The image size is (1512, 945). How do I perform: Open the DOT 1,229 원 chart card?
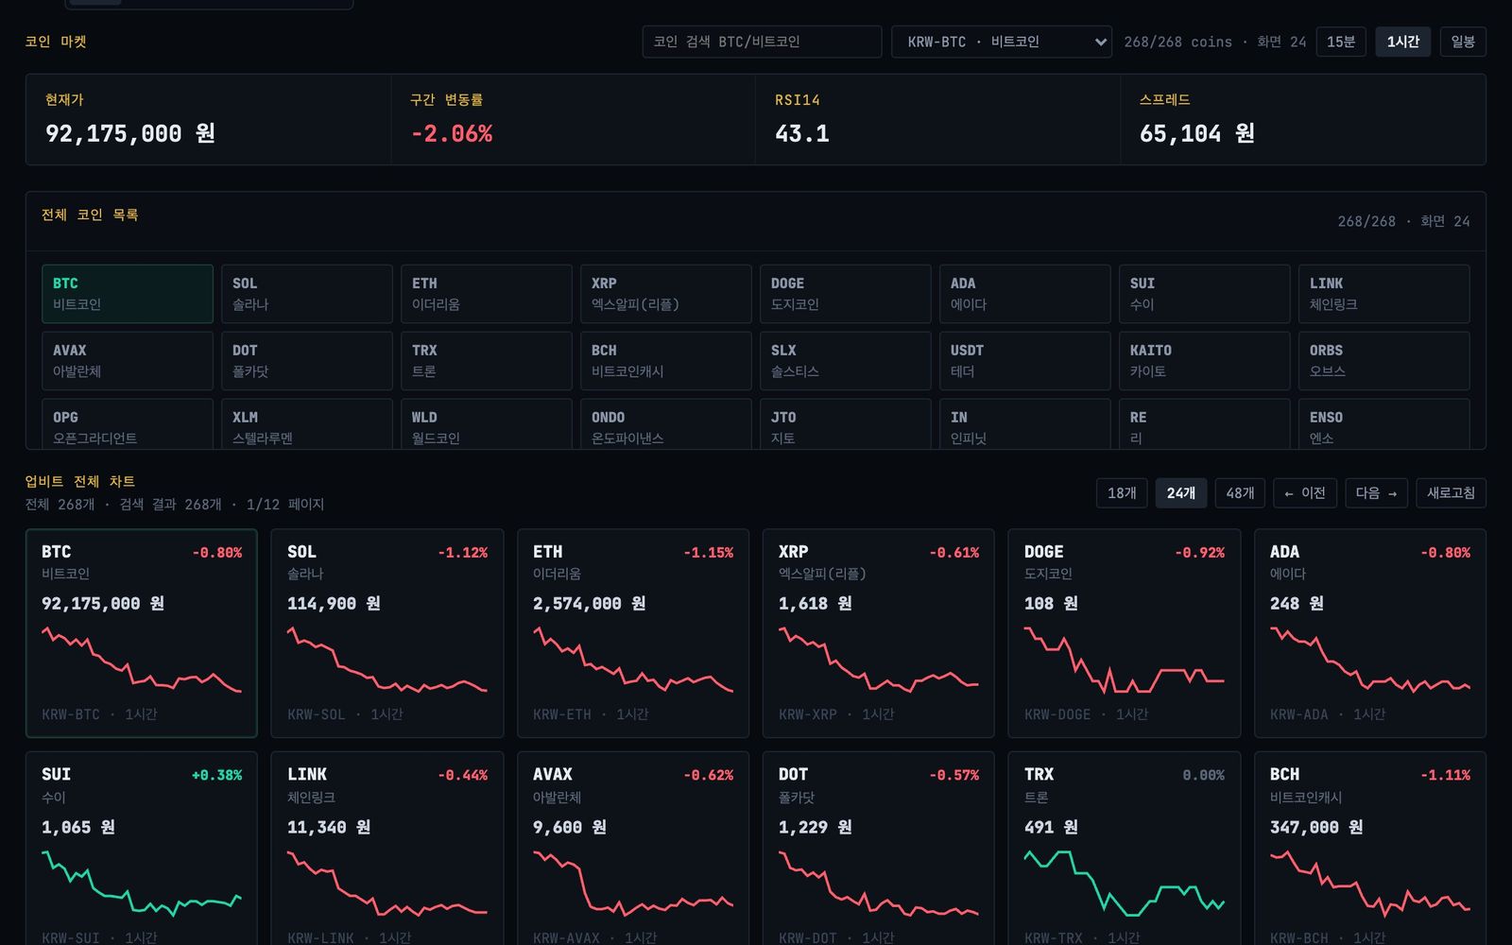coord(879,849)
